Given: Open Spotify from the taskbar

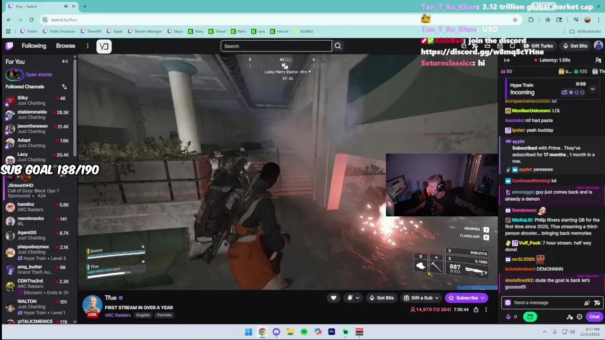Looking at the screenshot, I should tap(304, 332).
